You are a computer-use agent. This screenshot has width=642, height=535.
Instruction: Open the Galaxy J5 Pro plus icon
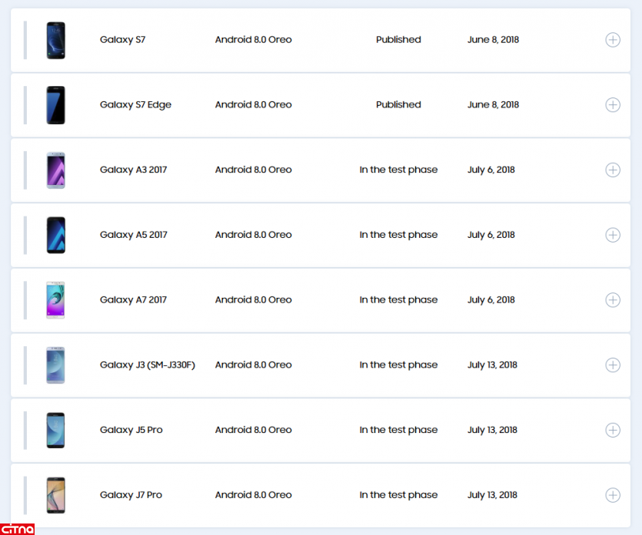click(613, 431)
